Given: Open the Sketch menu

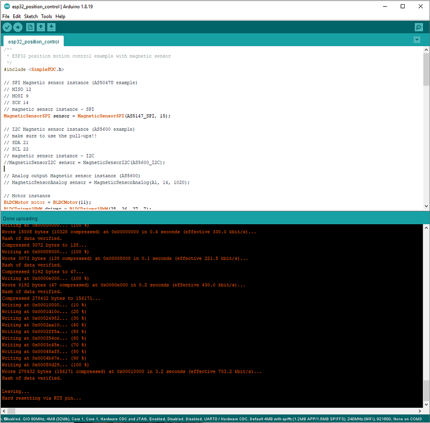Looking at the screenshot, I should pos(31,16).
